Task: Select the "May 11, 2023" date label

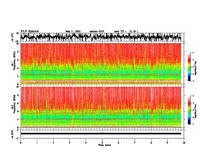Action: tap(73, 31)
